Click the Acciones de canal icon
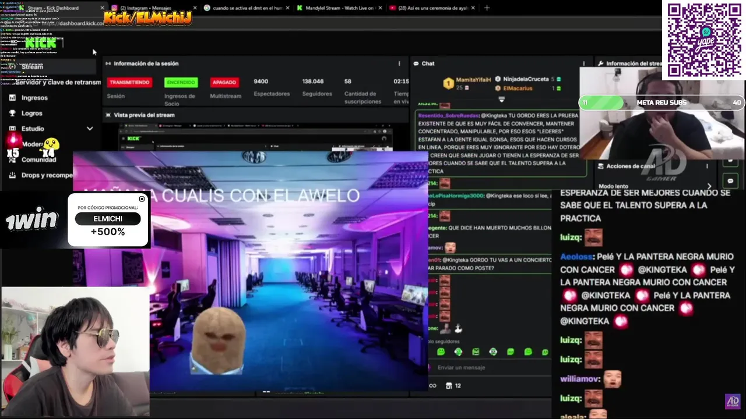Image resolution: width=746 pixels, height=419 pixels. coord(600,166)
